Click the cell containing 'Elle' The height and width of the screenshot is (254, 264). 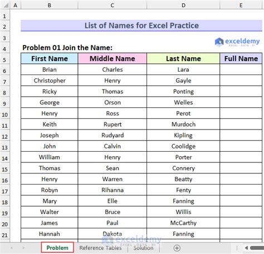(x=113, y=201)
